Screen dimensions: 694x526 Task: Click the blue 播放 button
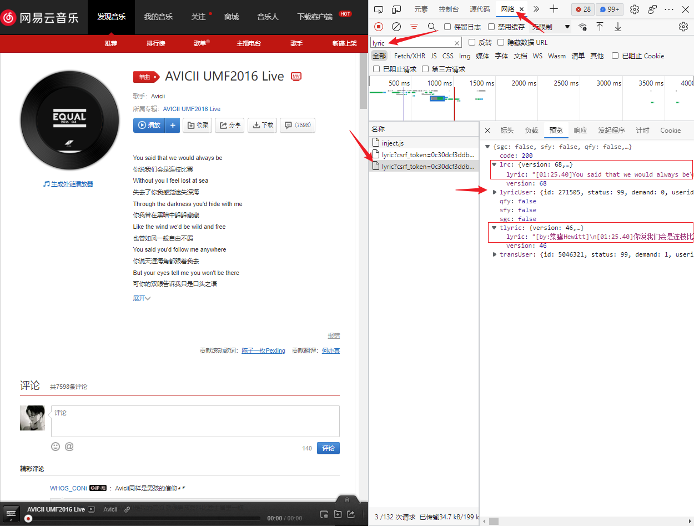[149, 126]
